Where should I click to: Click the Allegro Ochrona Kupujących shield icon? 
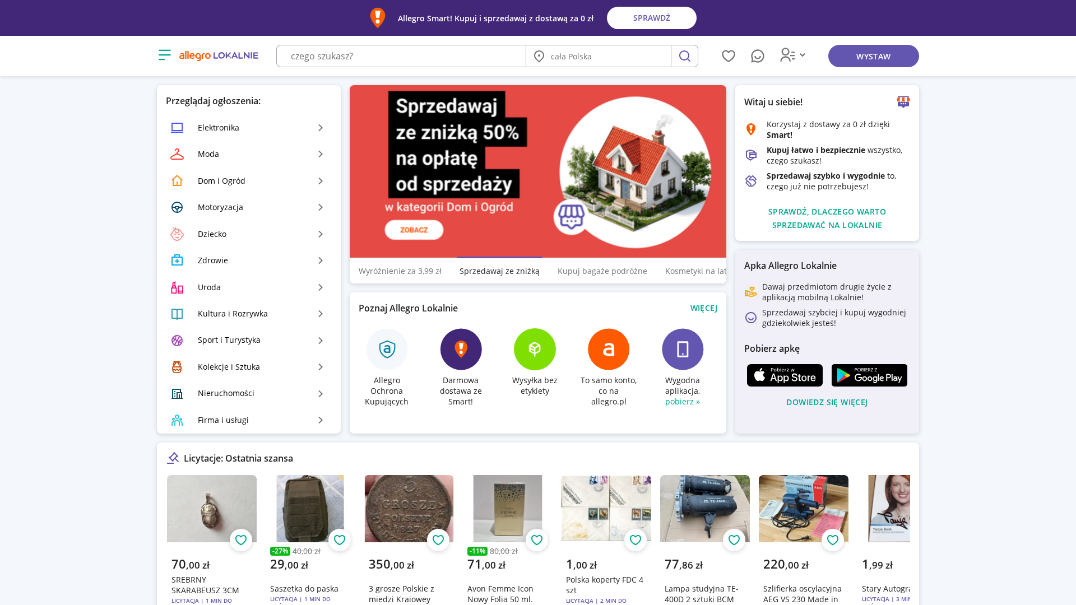point(387,349)
